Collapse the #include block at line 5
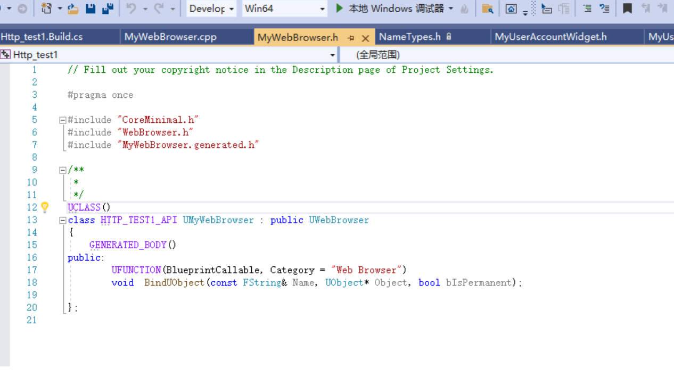This screenshot has width=674, height=377. point(63,120)
